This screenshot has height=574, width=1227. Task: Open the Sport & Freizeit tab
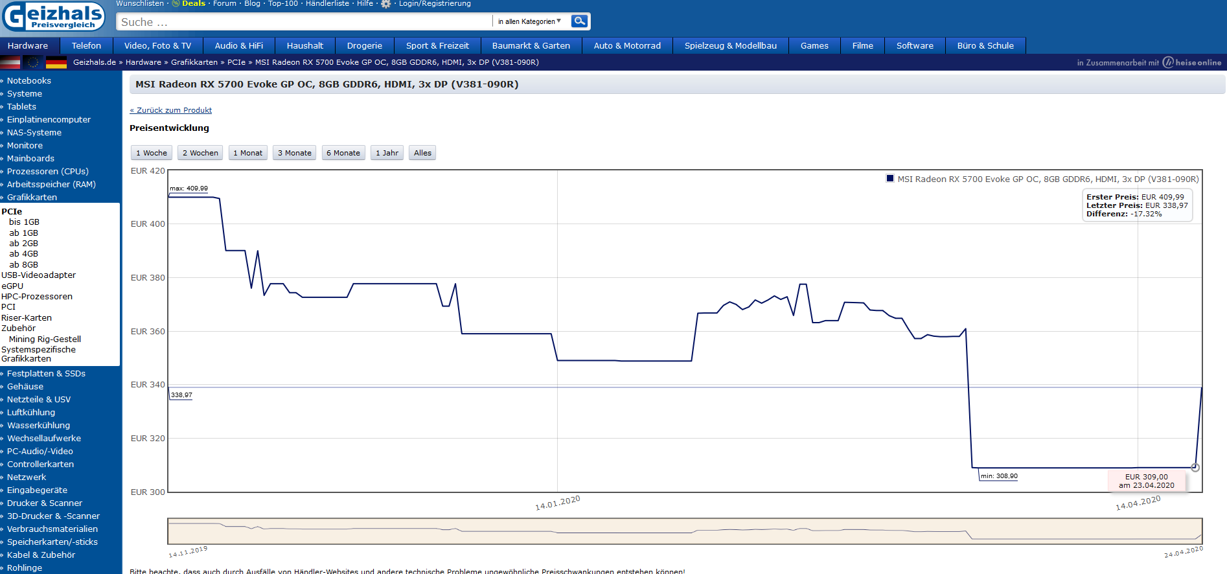(437, 45)
